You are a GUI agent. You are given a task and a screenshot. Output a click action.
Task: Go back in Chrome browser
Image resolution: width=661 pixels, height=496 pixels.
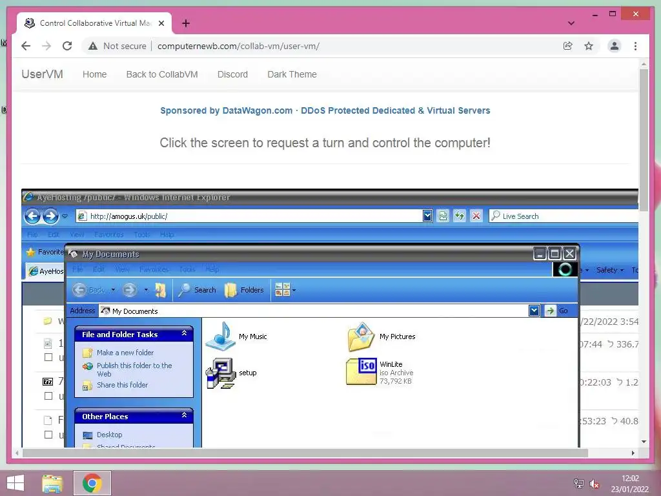coord(26,46)
